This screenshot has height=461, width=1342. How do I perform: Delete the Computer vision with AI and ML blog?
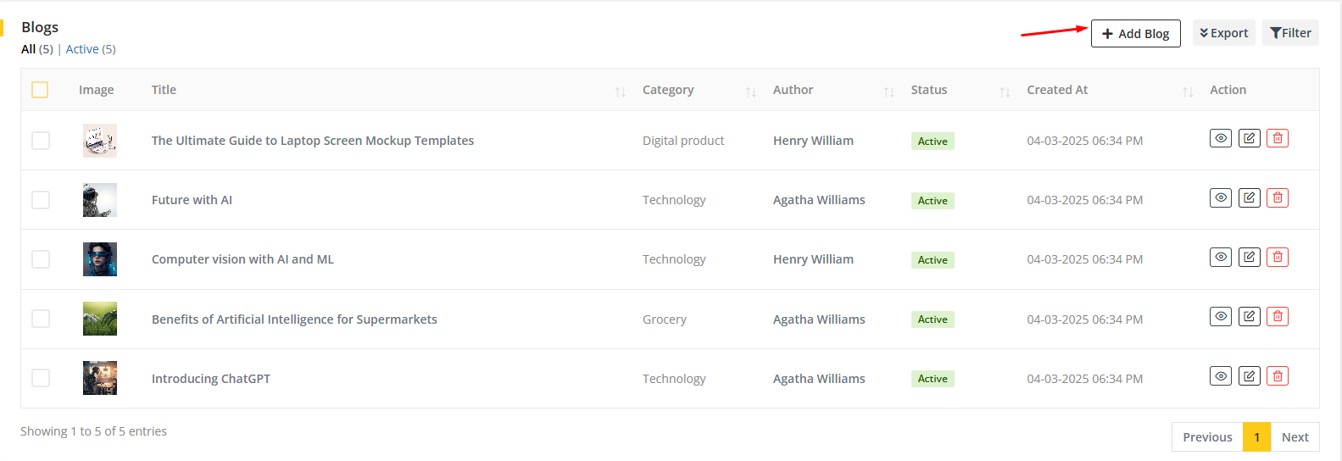tap(1278, 257)
